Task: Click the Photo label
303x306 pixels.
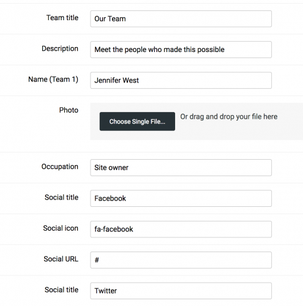Action: tap(69, 110)
